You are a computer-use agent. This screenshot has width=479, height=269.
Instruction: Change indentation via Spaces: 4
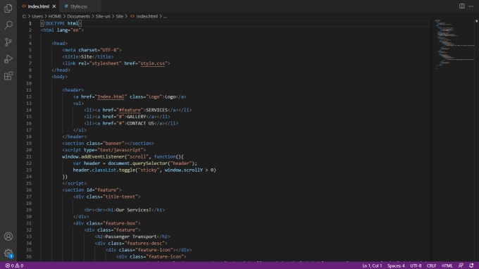click(x=396, y=265)
